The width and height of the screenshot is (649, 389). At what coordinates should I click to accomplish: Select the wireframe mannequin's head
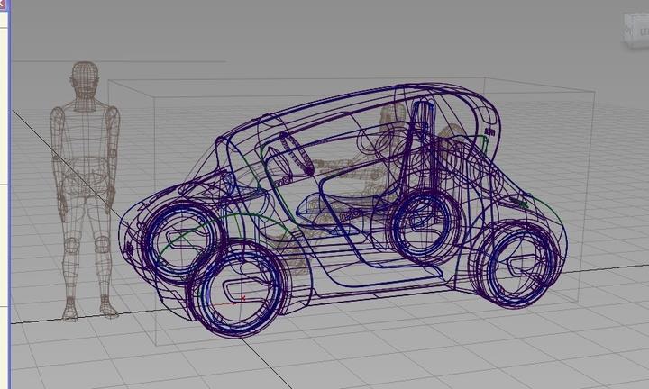(85, 80)
